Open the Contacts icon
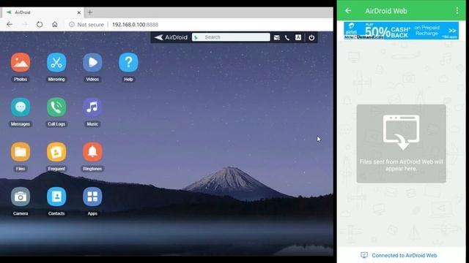Viewport: 469px width, 263px height. pos(56,197)
